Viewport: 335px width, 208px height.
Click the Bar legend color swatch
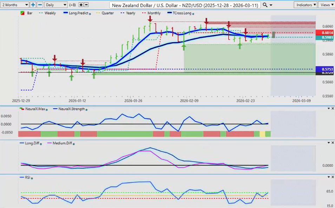23,13
